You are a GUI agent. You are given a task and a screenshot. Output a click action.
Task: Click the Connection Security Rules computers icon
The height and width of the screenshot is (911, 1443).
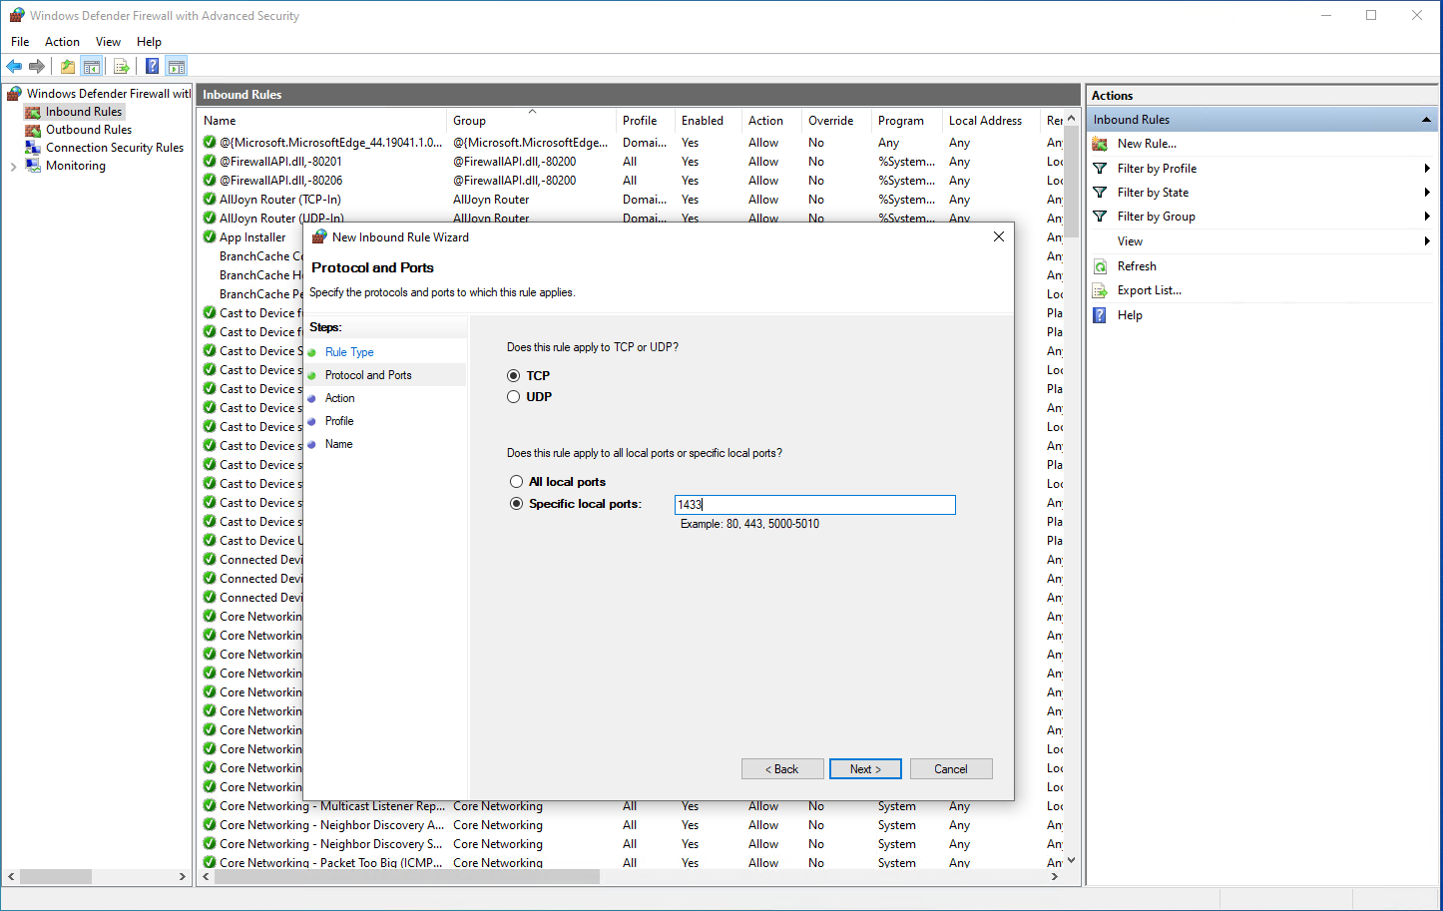33,148
